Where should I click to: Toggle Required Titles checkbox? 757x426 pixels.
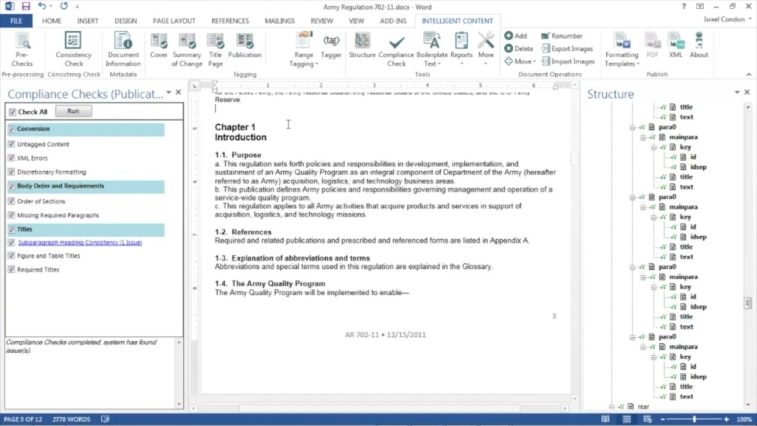11,269
